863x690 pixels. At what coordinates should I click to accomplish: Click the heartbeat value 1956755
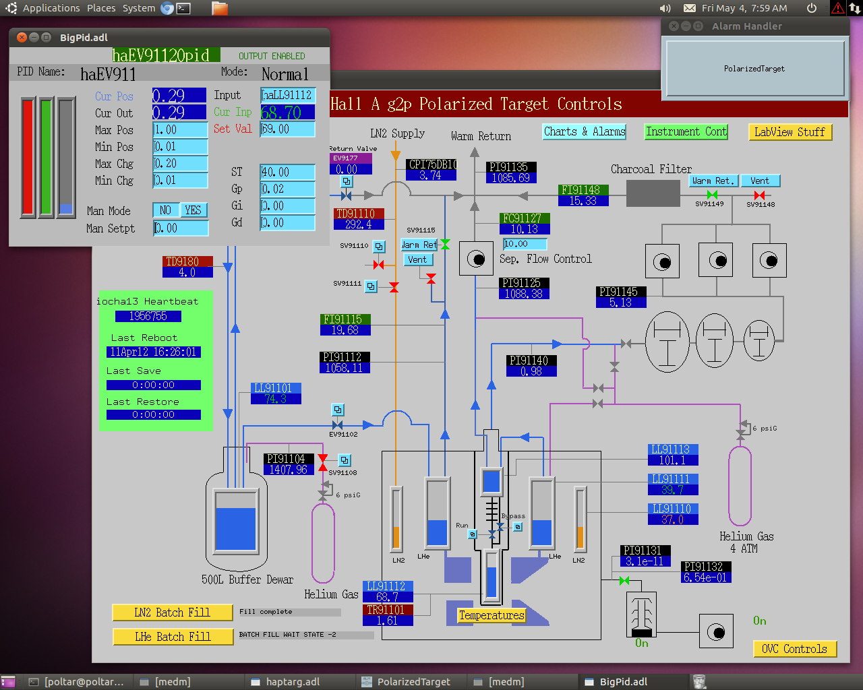tap(148, 316)
